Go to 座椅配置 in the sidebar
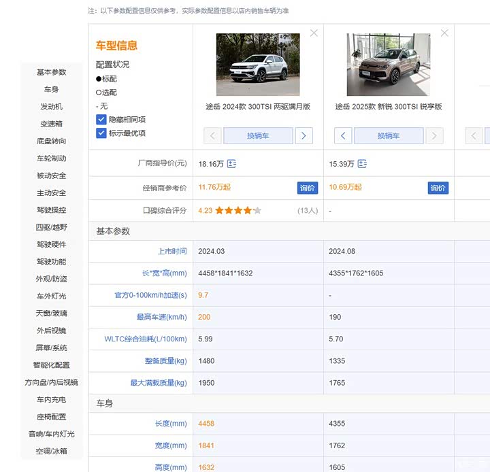Screen dimensions: 490x472 tap(51, 417)
